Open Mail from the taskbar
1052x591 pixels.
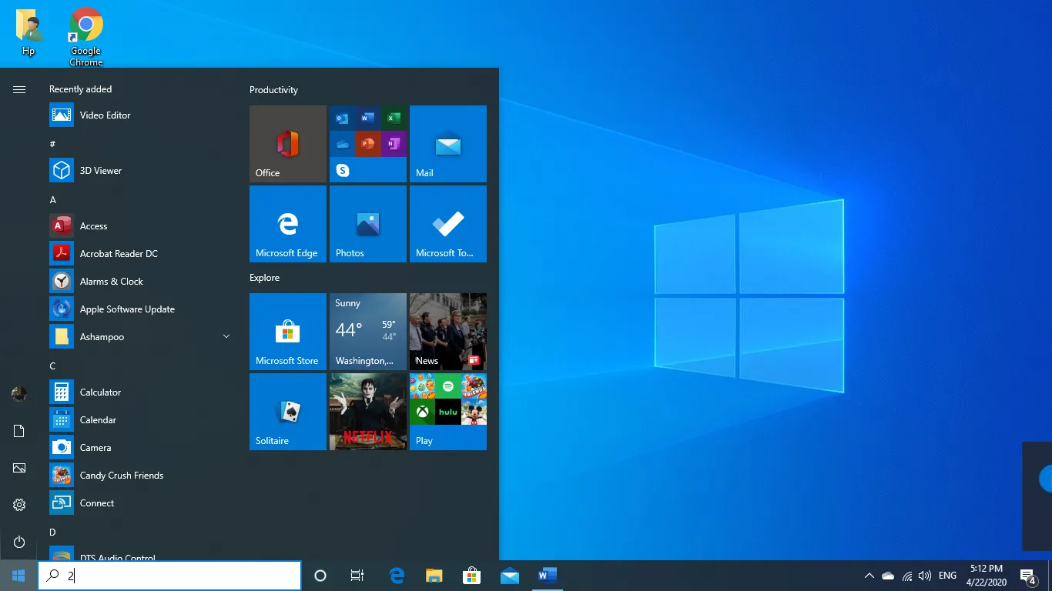510,576
